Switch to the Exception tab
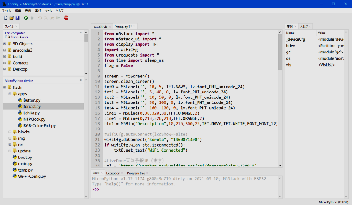352x205 pixels. [113, 173]
